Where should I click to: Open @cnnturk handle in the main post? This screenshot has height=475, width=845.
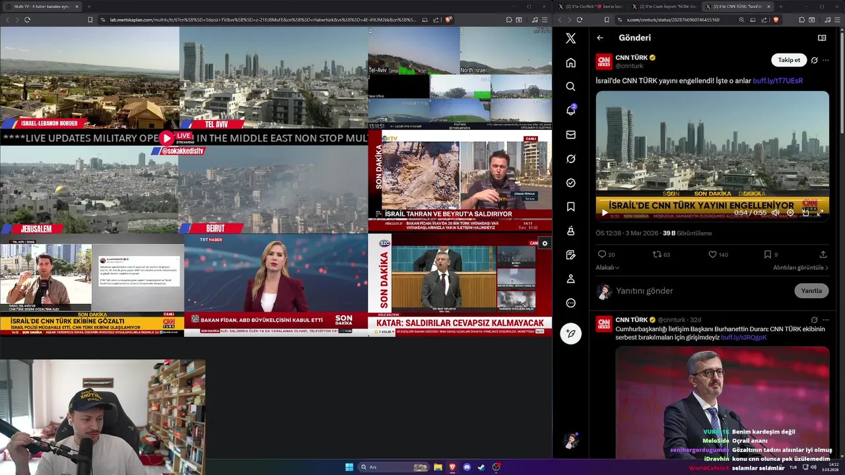coord(629,66)
